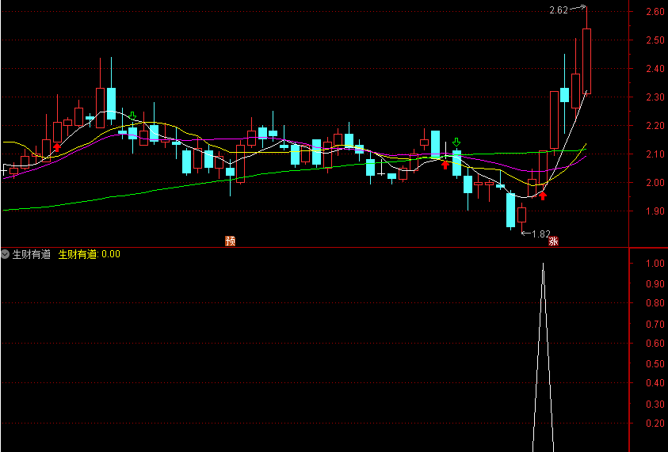668x452 pixels.
Task: Click the 1.00 indicator axis label
Action: [655, 264]
